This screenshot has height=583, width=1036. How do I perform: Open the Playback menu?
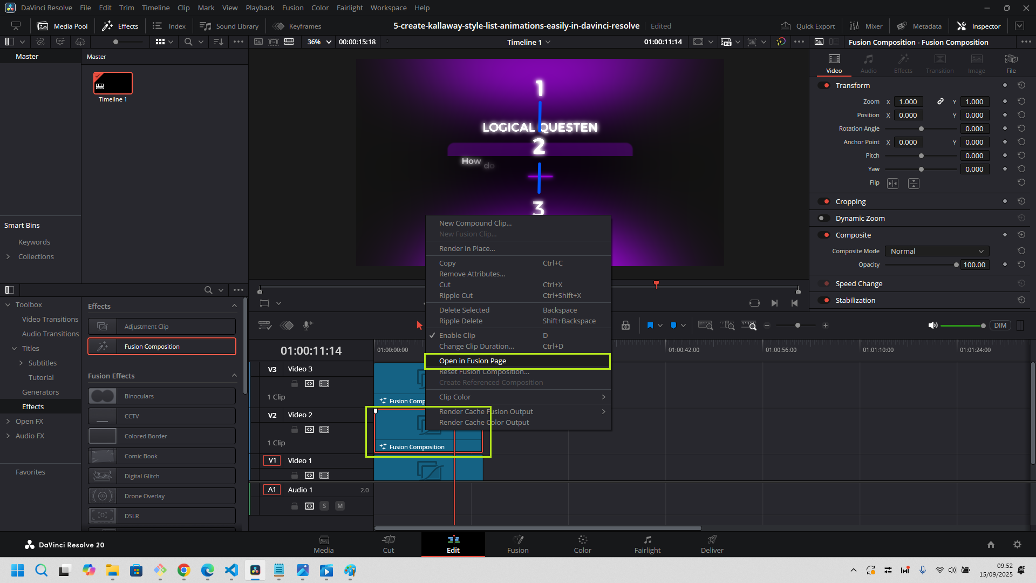(260, 8)
